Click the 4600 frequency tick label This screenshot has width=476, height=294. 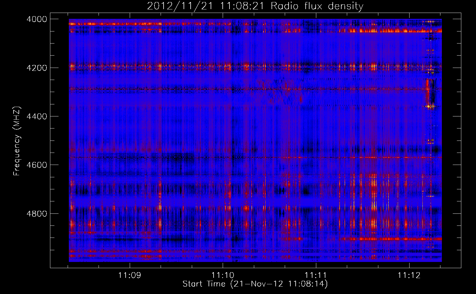(x=37, y=165)
